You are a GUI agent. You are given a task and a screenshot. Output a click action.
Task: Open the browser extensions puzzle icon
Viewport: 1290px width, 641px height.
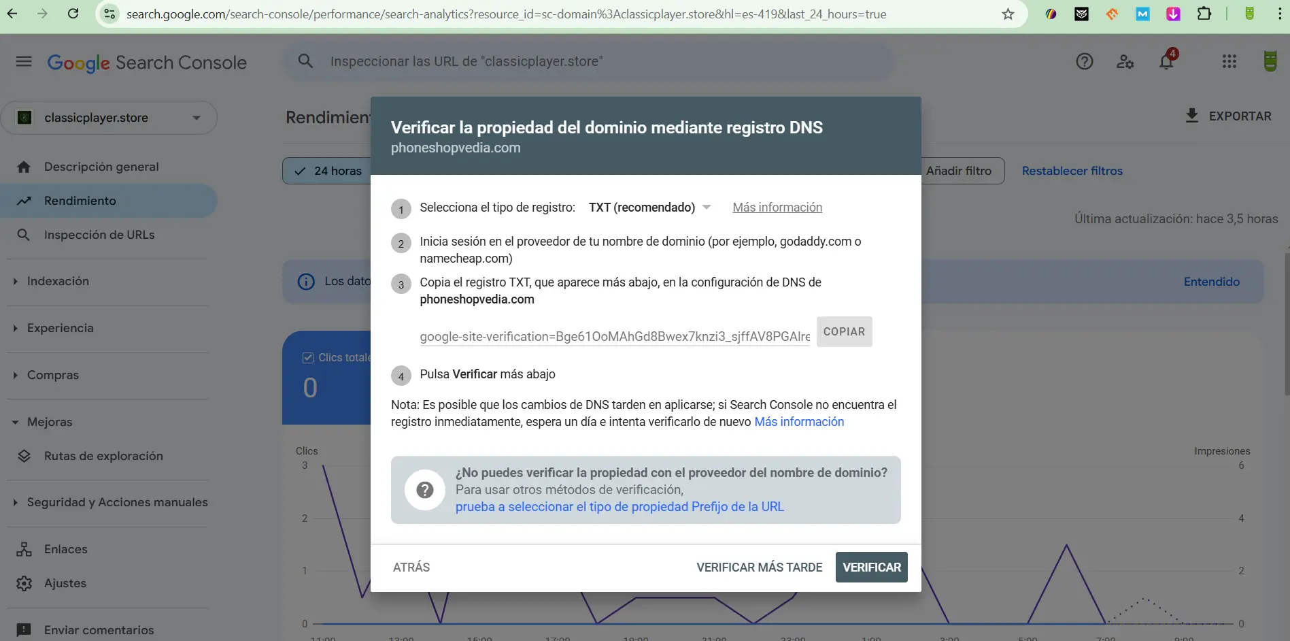(1204, 14)
